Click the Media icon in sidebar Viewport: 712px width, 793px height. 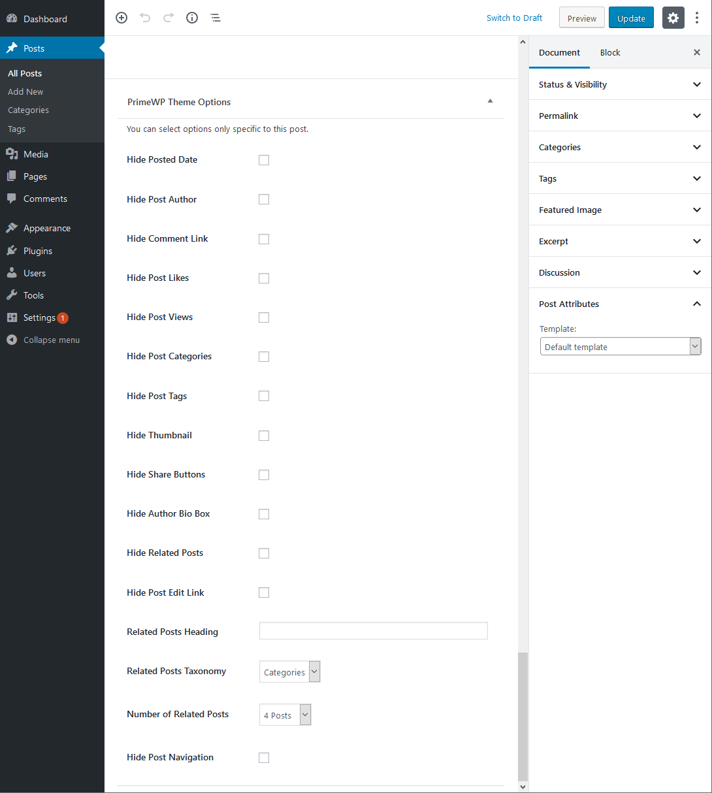[x=12, y=154]
